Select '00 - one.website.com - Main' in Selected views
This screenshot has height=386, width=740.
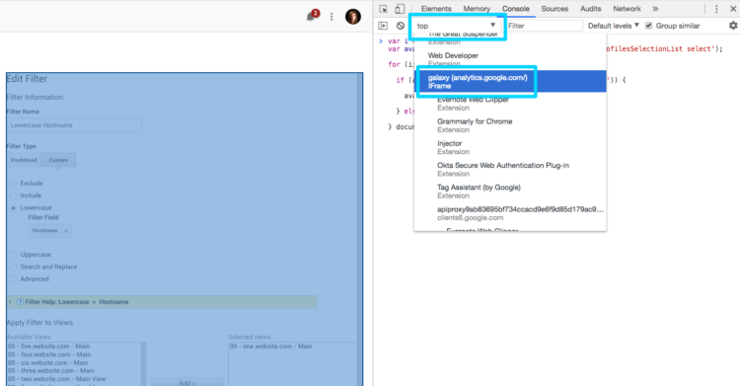(271, 347)
